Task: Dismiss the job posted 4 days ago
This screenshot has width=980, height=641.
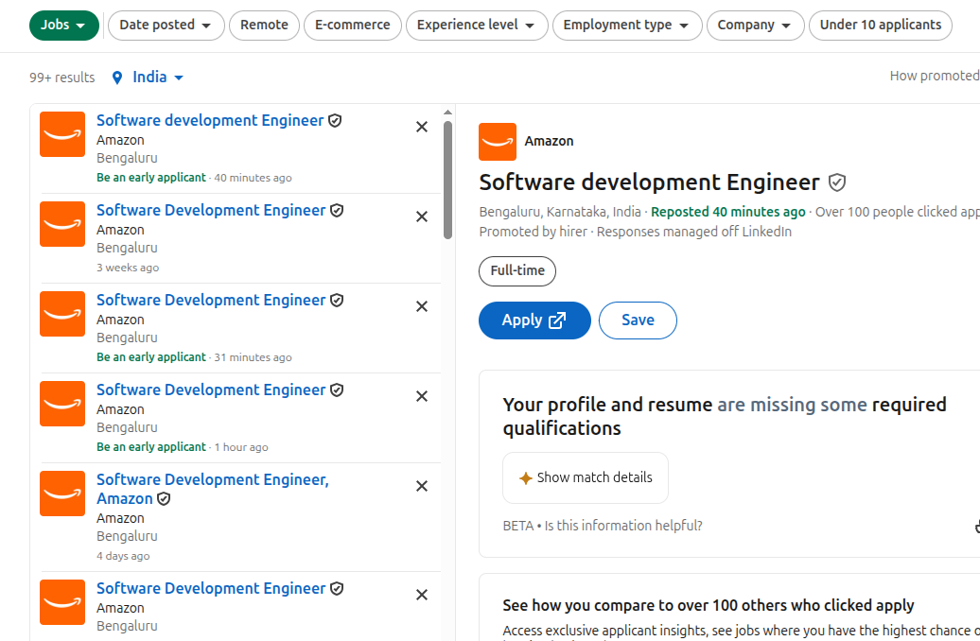Action: (422, 486)
